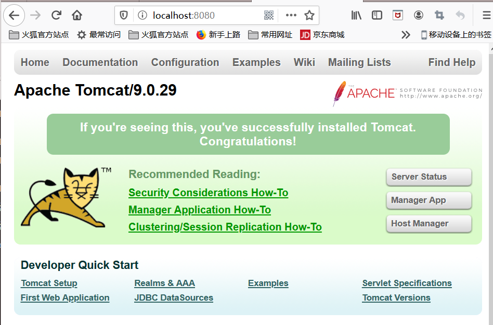Viewport: 493px width, 325px height.
Task: Open the tracking protection shield icon
Action: [x=124, y=15]
